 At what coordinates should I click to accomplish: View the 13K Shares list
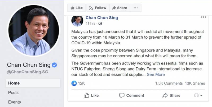click(195, 83)
